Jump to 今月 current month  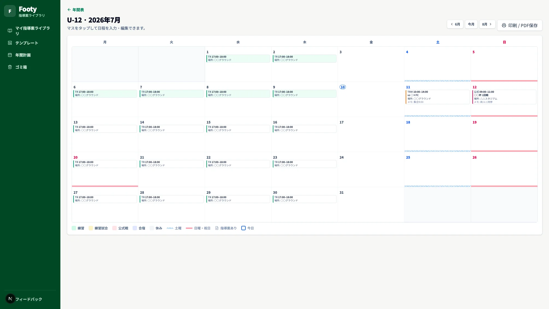[x=471, y=24]
